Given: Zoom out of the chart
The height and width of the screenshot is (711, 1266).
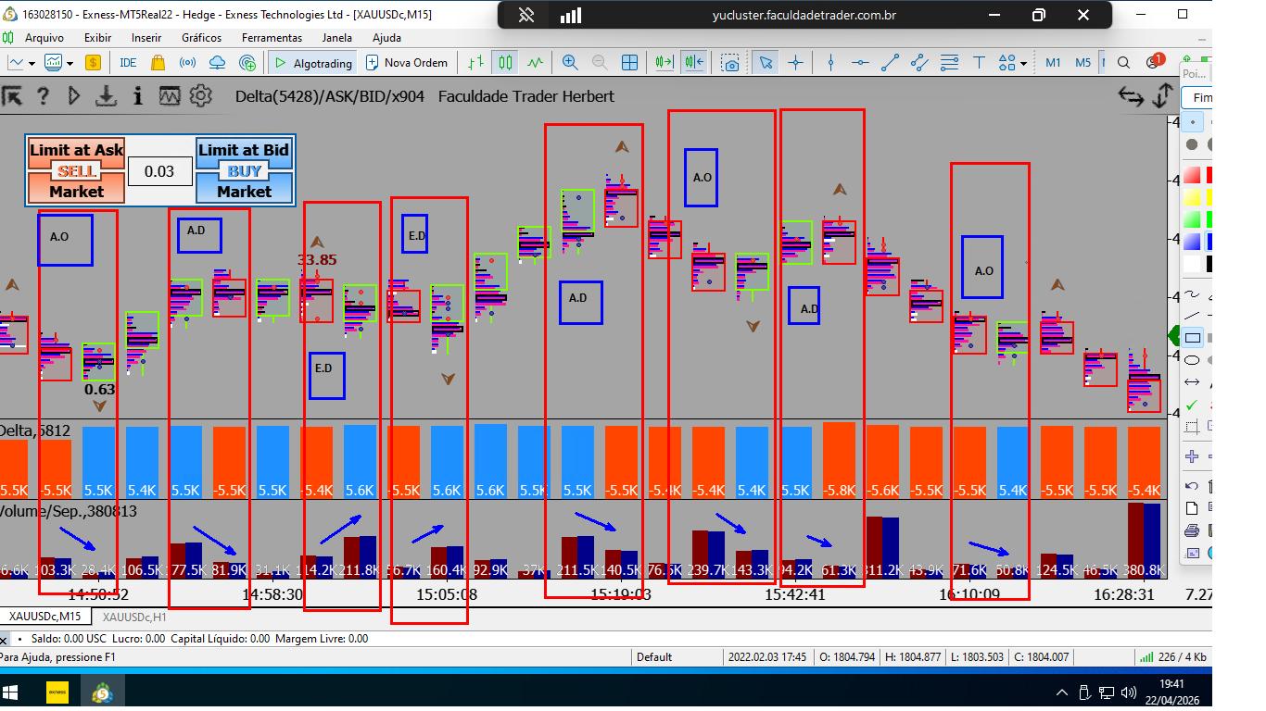Looking at the screenshot, I should tap(600, 63).
